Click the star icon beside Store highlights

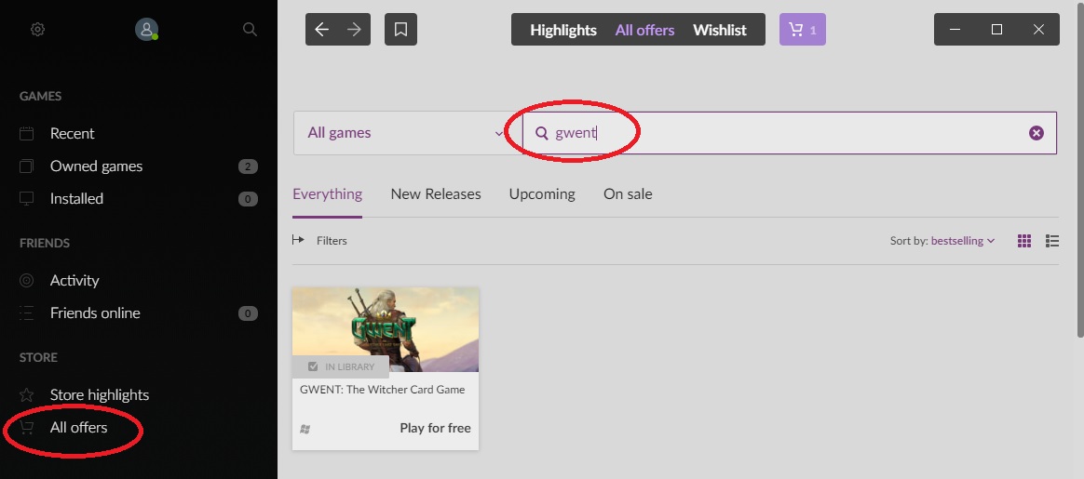pos(26,394)
